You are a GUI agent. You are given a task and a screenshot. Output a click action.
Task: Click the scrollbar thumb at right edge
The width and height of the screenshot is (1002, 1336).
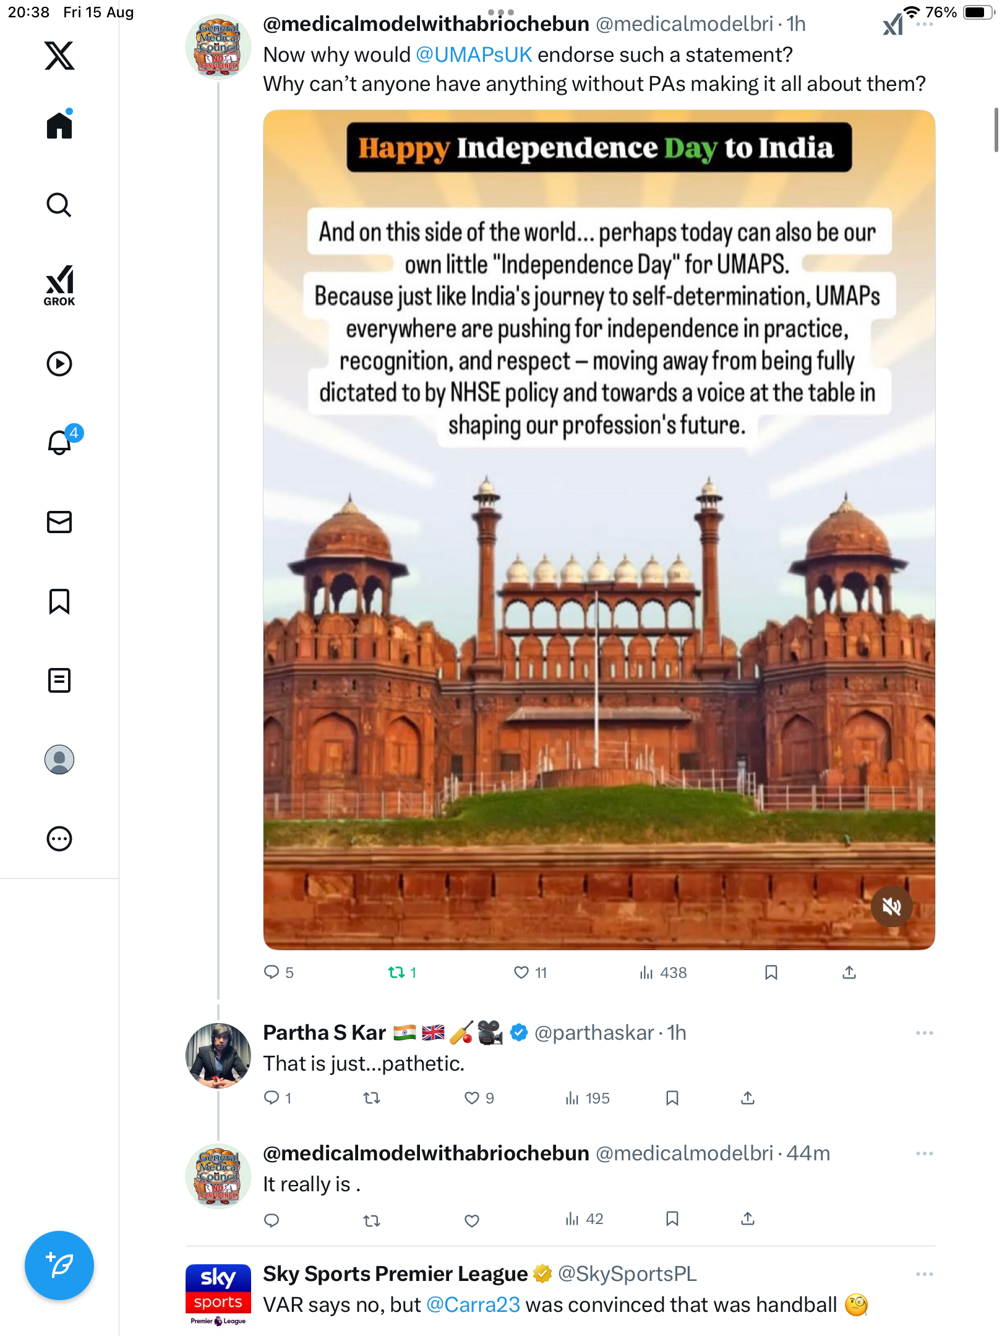coord(995,130)
